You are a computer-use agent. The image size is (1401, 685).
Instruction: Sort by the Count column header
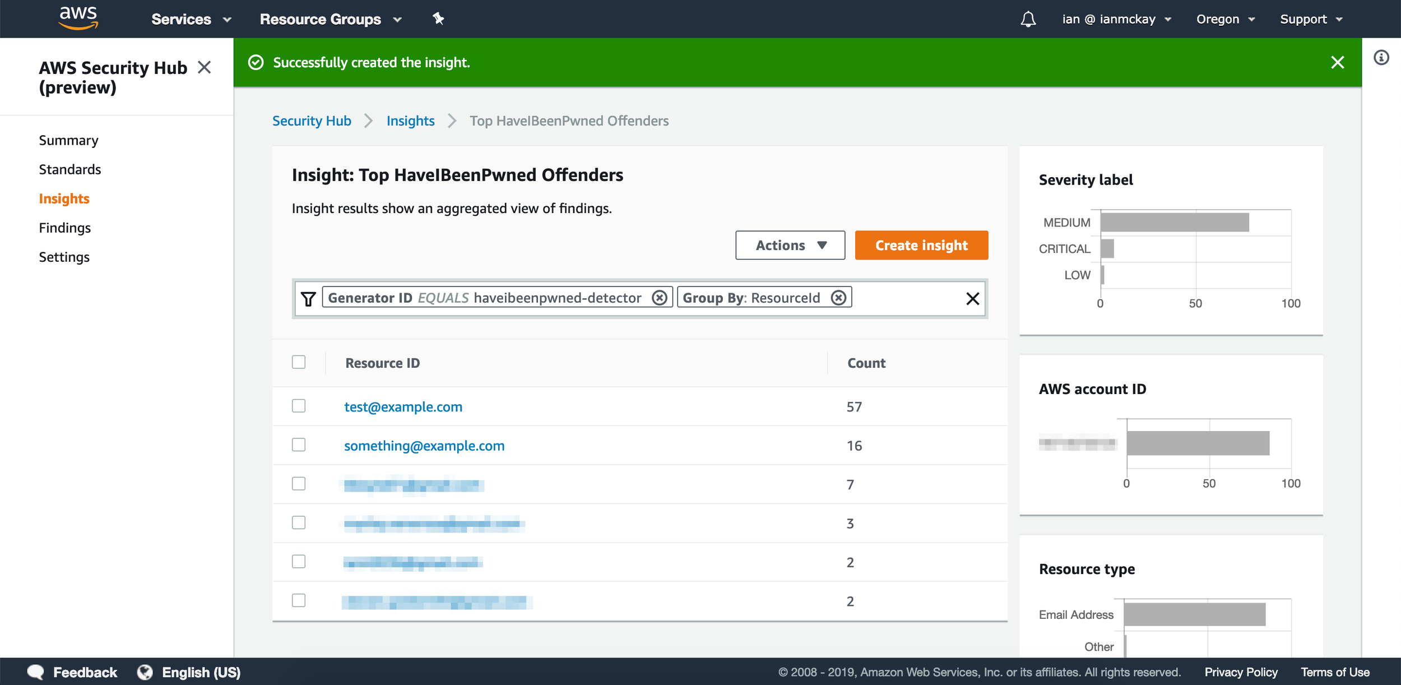click(x=866, y=363)
